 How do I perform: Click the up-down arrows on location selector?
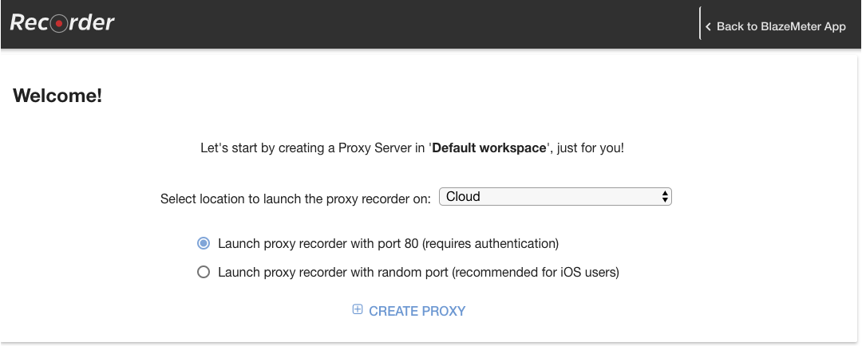point(665,197)
